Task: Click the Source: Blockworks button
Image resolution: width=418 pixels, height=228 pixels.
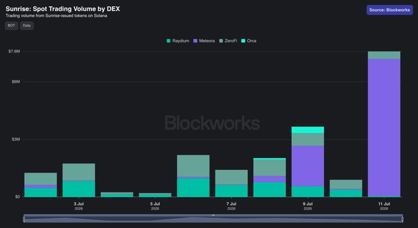Action: [x=390, y=10]
